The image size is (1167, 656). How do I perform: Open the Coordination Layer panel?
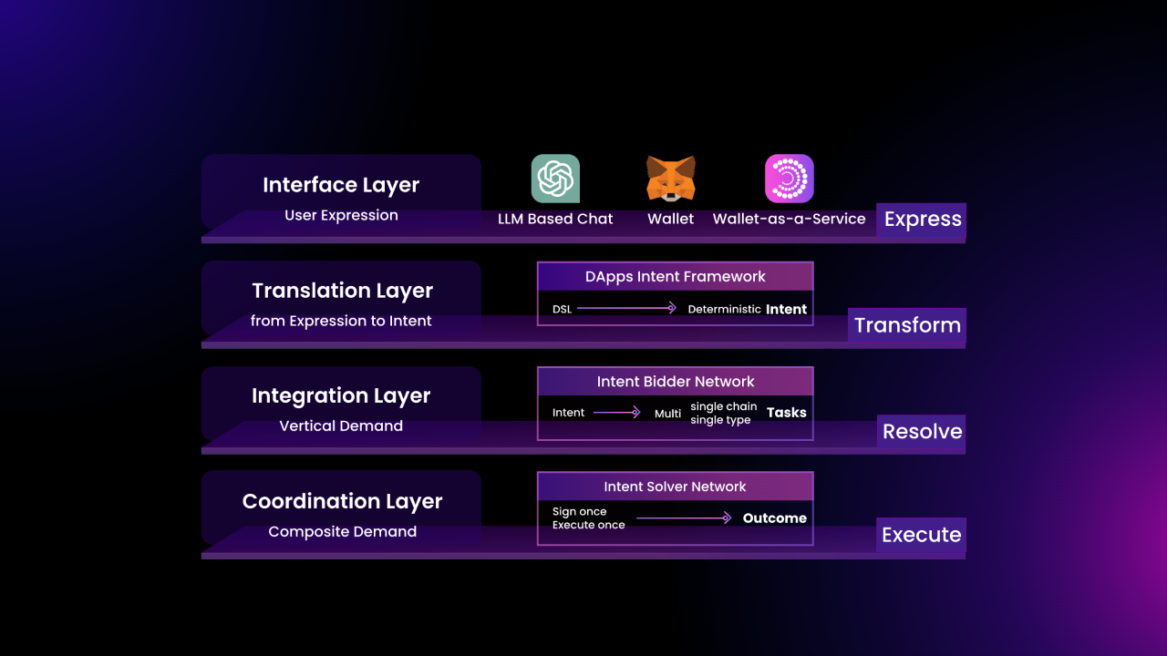[x=341, y=508]
